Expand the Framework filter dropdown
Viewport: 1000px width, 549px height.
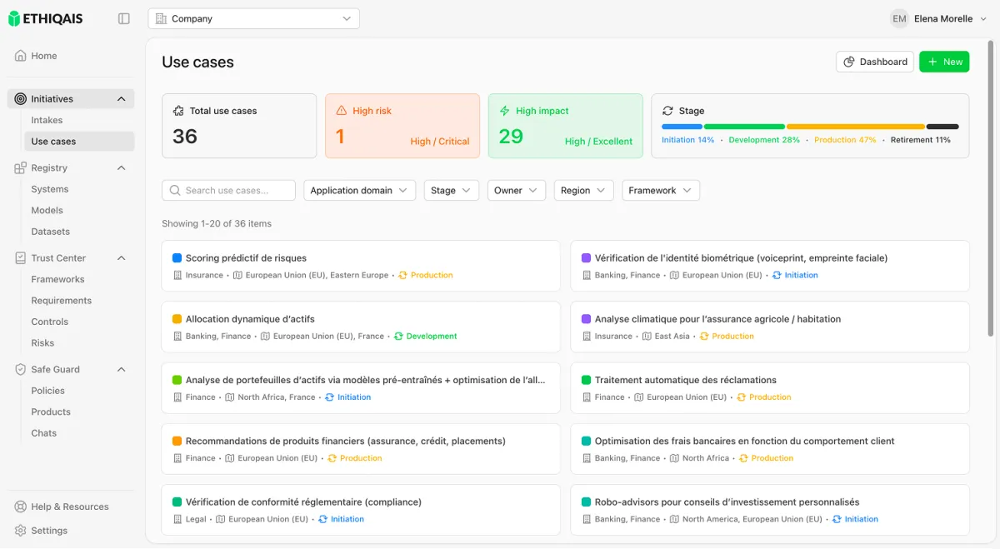(x=660, y=191)
